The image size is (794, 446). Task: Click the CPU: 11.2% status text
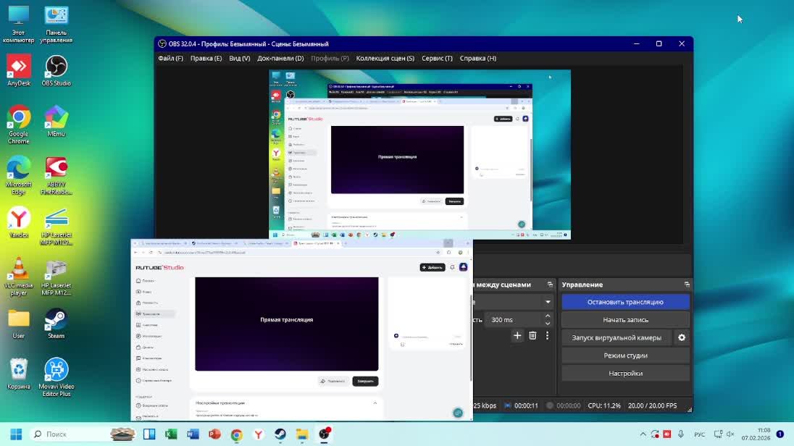(604, 405)
